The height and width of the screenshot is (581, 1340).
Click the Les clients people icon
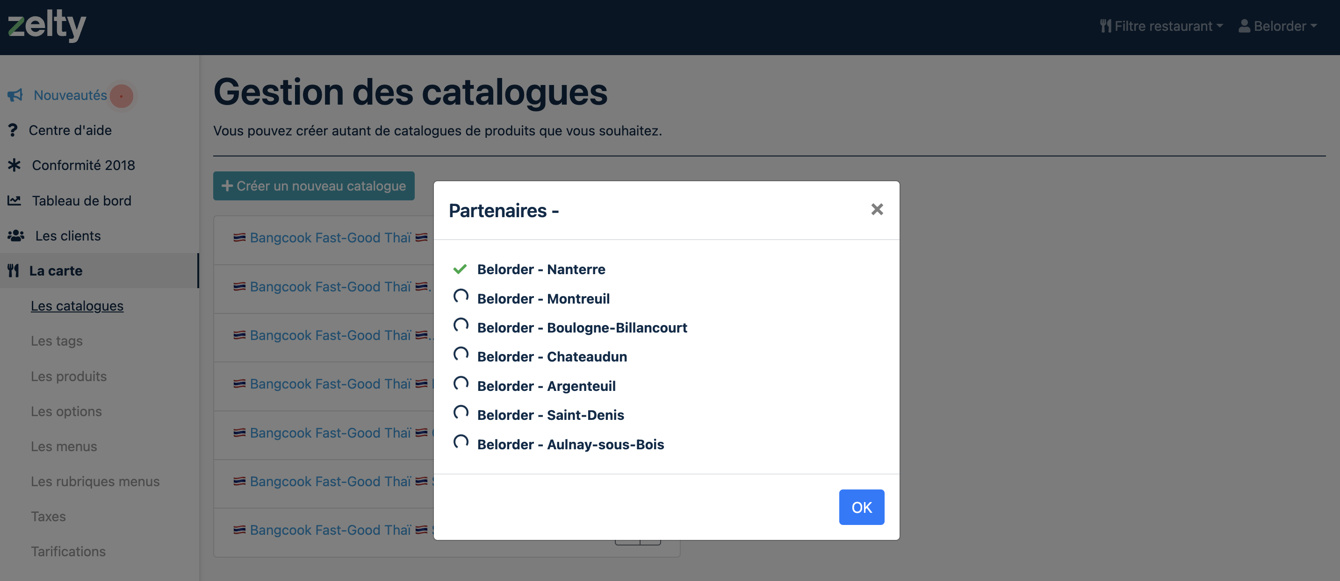[15, 235]
